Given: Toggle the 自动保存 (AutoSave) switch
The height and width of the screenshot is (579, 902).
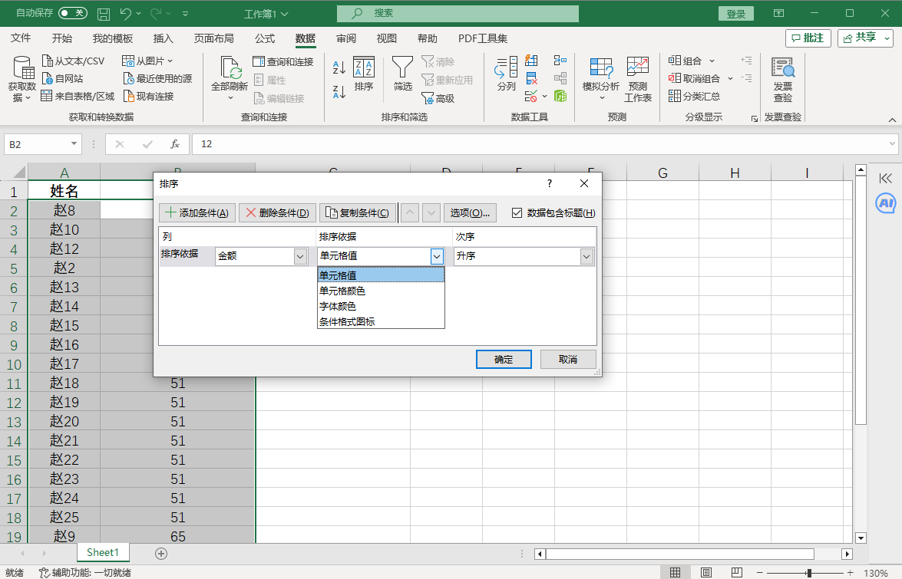Looking at the screenshot, I should click(x=73, y=14).
